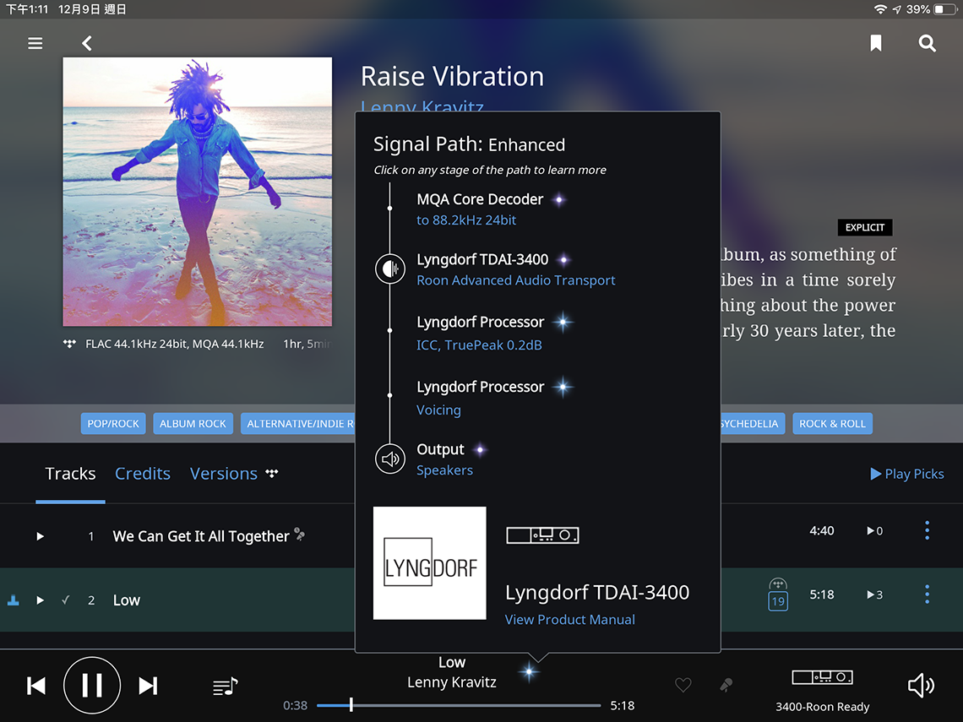Open the Versions tab
Screen dimensions: 963x722
pyautogui.click(x=224, y=474)
